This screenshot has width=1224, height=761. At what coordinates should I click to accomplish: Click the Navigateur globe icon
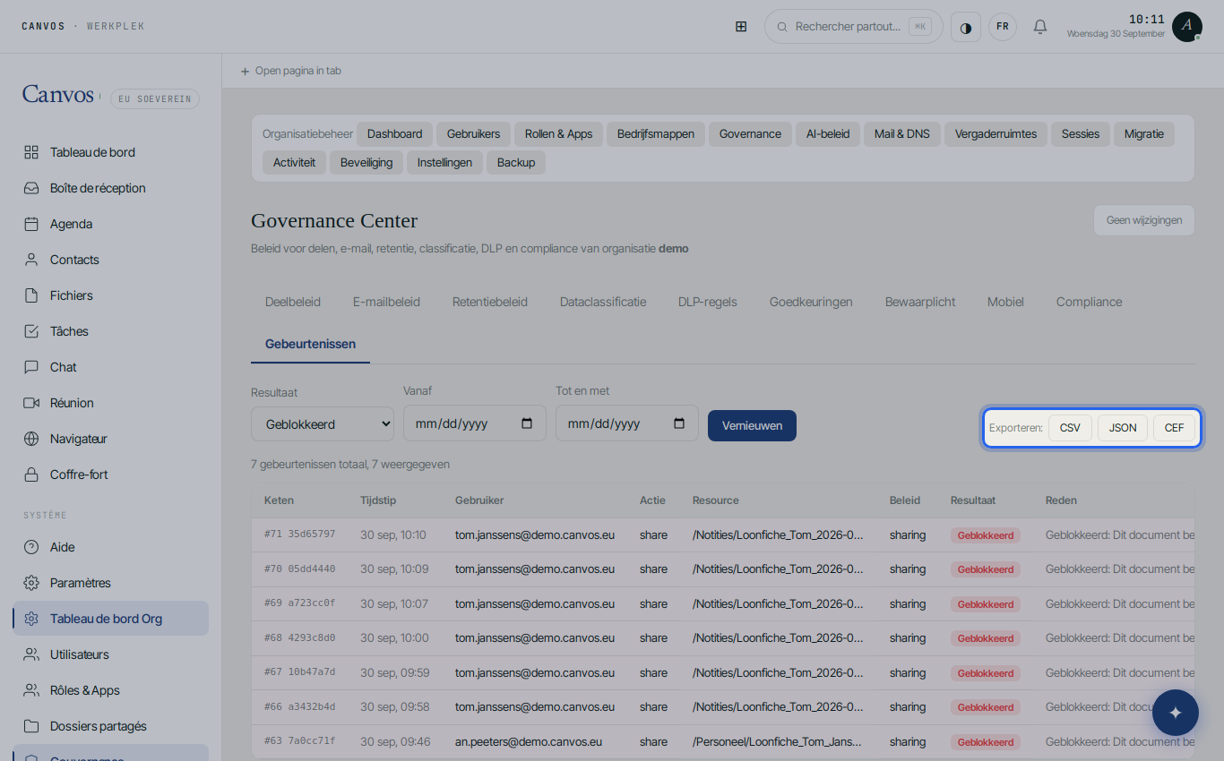(x=31, y=439)
